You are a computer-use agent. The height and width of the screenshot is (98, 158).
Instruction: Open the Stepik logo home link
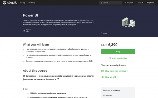10,3
